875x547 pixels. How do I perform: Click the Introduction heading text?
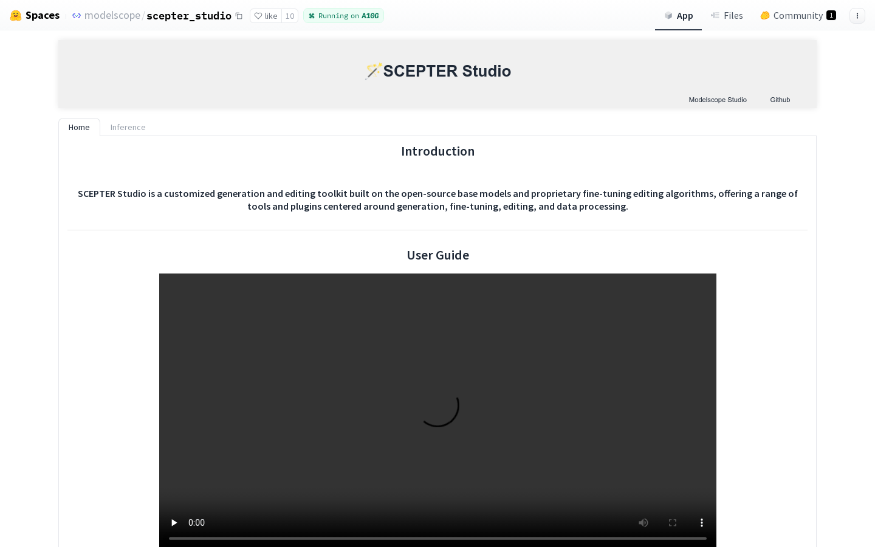click(x=437, y=151)
